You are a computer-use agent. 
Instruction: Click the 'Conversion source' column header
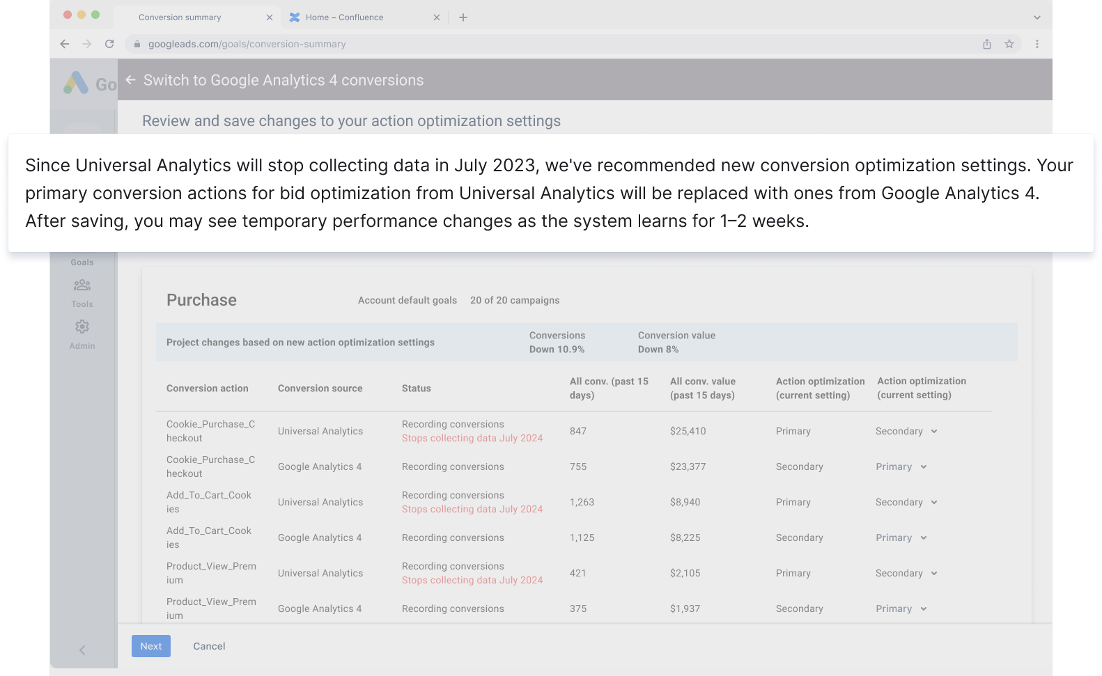pos(320,388)
